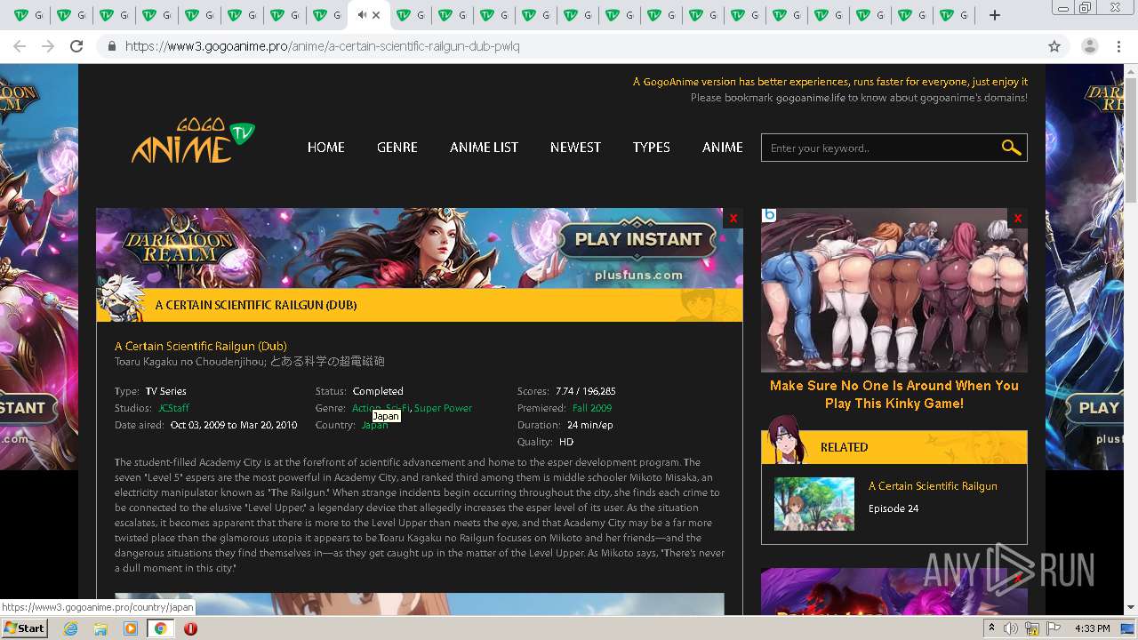This screenshot has height=640, width=1138.
Task: Open JCStaff studio link
Action: point(173,408)
